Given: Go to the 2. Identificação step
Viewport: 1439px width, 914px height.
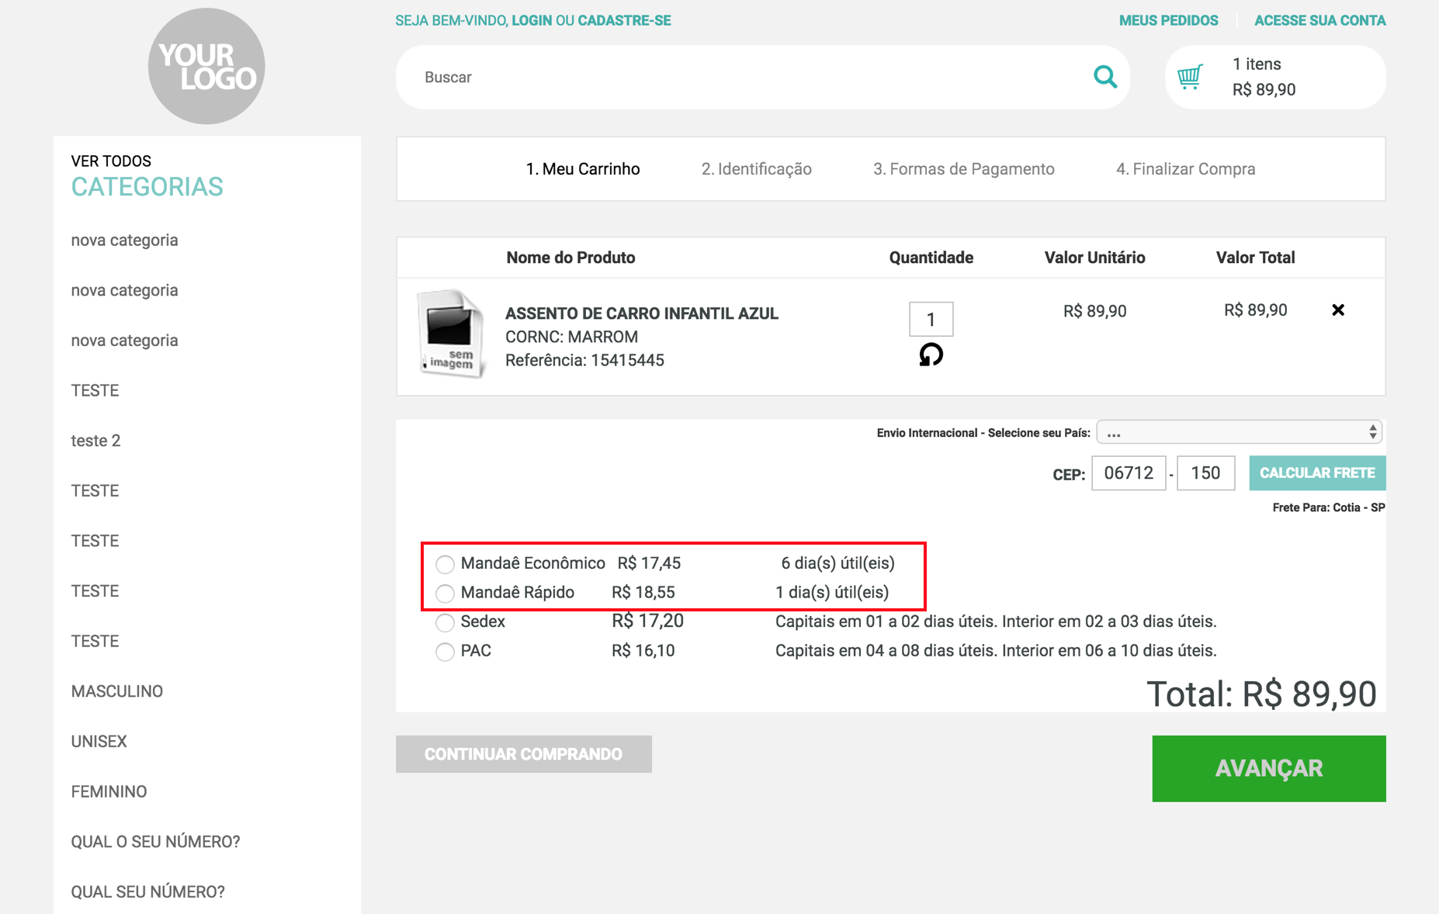Looking at the screenshot, I should tap(756, 169).
